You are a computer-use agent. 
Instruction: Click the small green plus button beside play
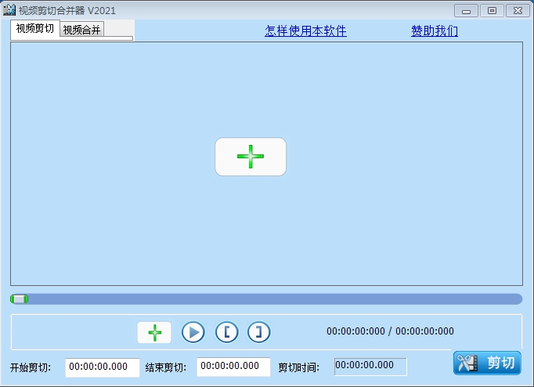[154, 332]
